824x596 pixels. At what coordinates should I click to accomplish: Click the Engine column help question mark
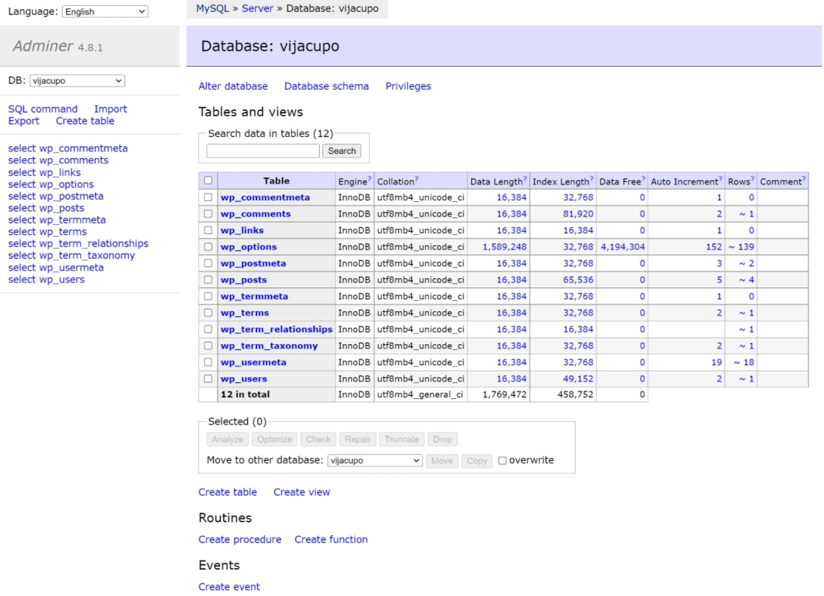point(370,179)
